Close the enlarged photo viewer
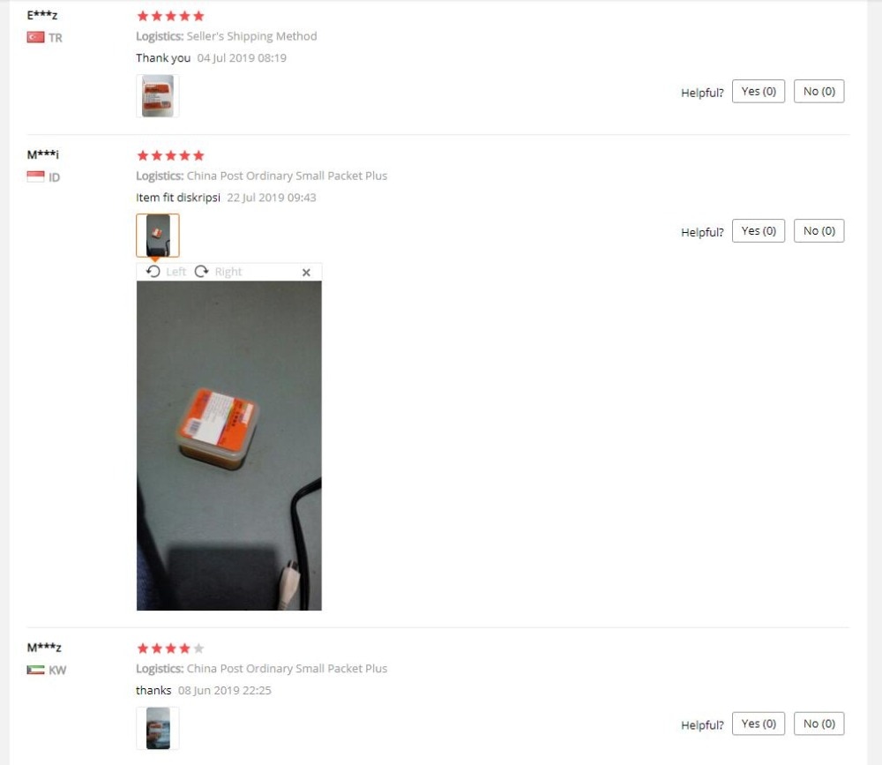The height and width of the screenshot is (765, 882). 306,273
